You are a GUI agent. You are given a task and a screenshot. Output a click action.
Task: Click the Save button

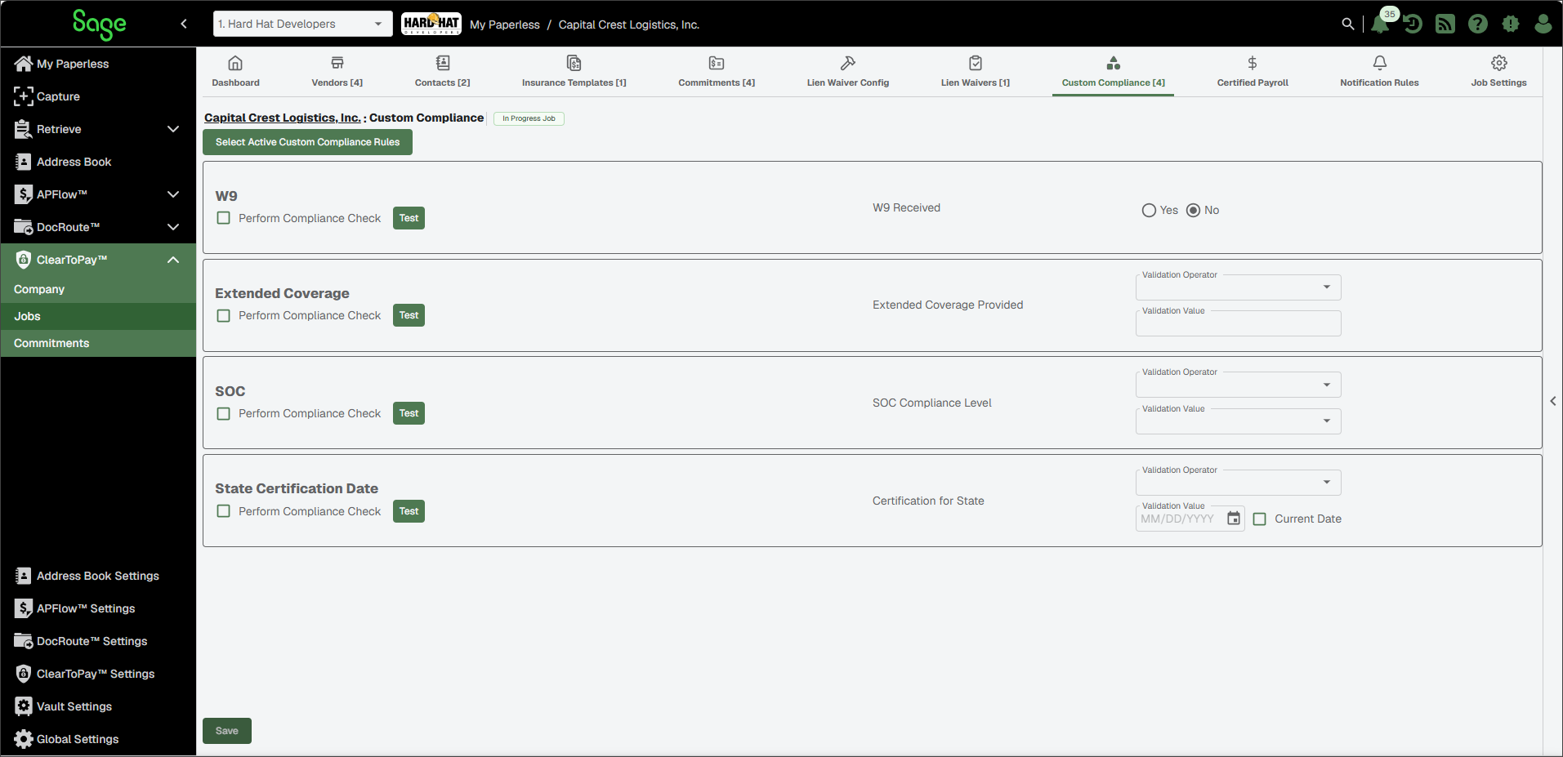227,731
